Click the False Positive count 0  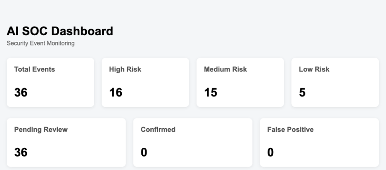click(x=271, y=153)
